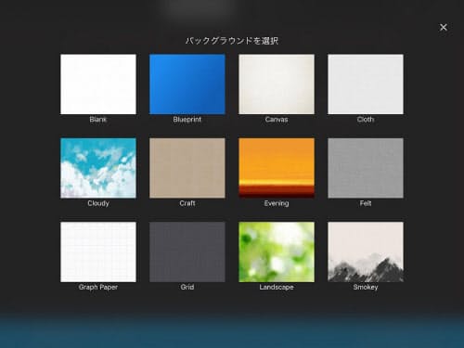The width and height of the screenshot is (464, 348).
Task: Click the "Evening" label text
Action: pos(277,203)
